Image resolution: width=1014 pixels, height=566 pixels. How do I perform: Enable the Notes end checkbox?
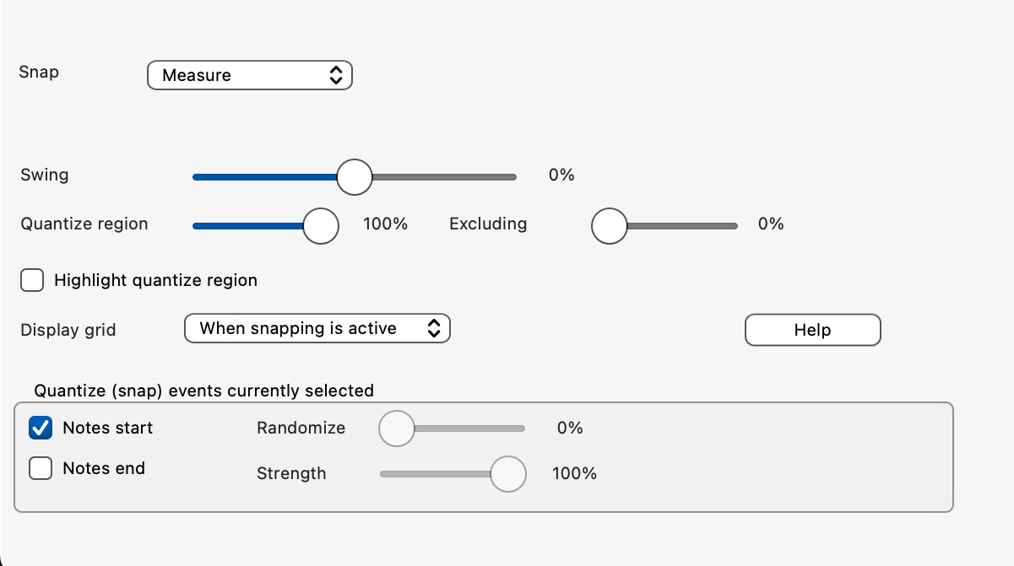click(41, 468)
